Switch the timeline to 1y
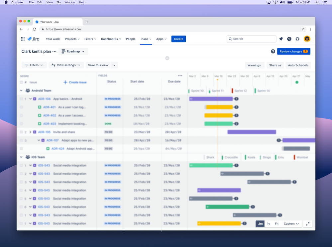Image resolution: width=332 pixels, height=247 pixels. pyautogui.click(x=269, y=224)
